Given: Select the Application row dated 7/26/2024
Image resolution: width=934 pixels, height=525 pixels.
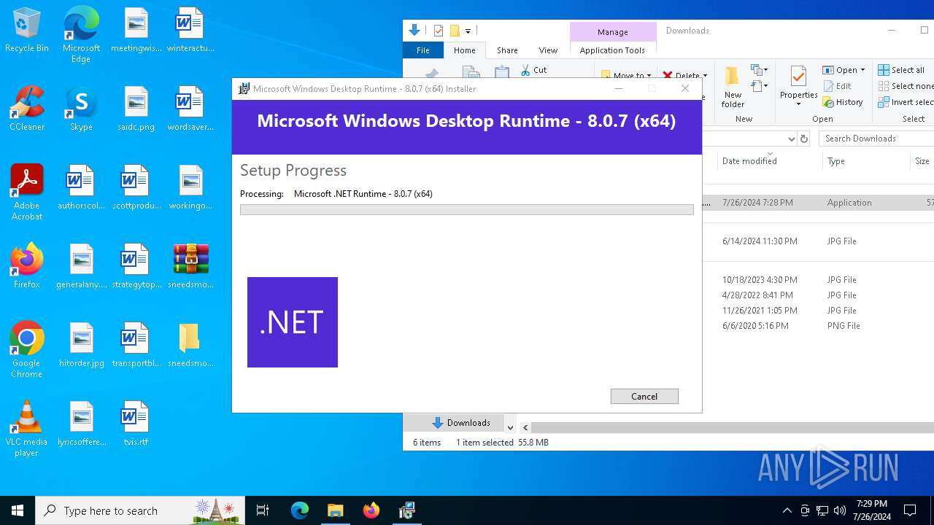Looking at the screenshot, I should pos(818,203).
